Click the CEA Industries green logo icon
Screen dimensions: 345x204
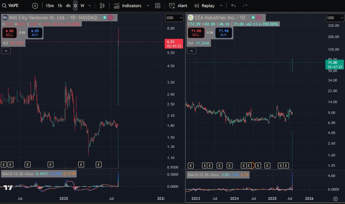pos(190,18)
